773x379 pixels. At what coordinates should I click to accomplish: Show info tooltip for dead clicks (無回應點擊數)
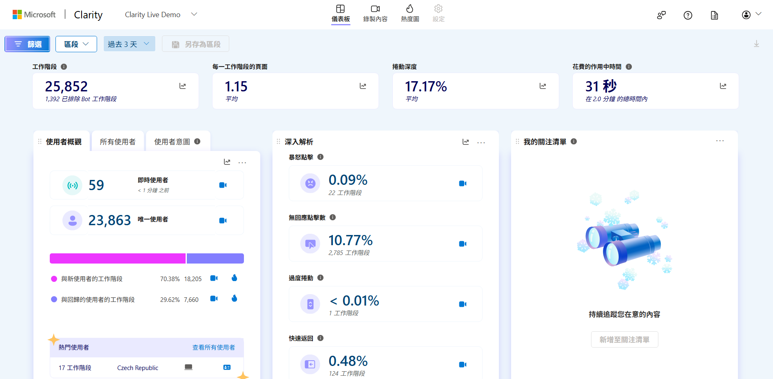[333, 217]
